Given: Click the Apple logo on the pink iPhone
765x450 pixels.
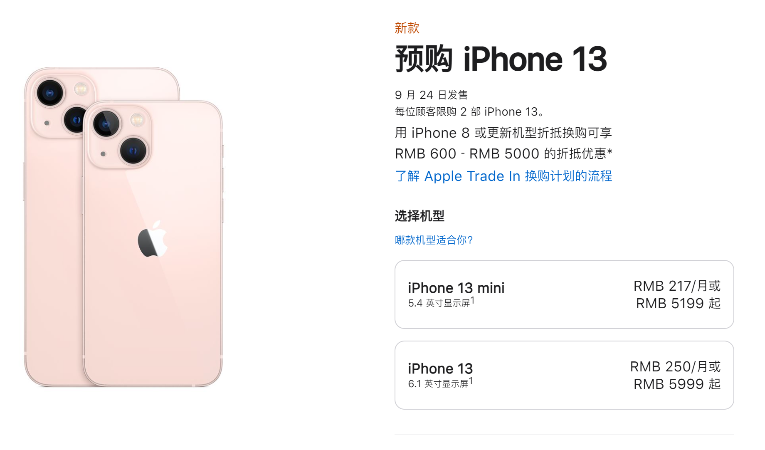Looking at the screenshot, I should 153,239.
